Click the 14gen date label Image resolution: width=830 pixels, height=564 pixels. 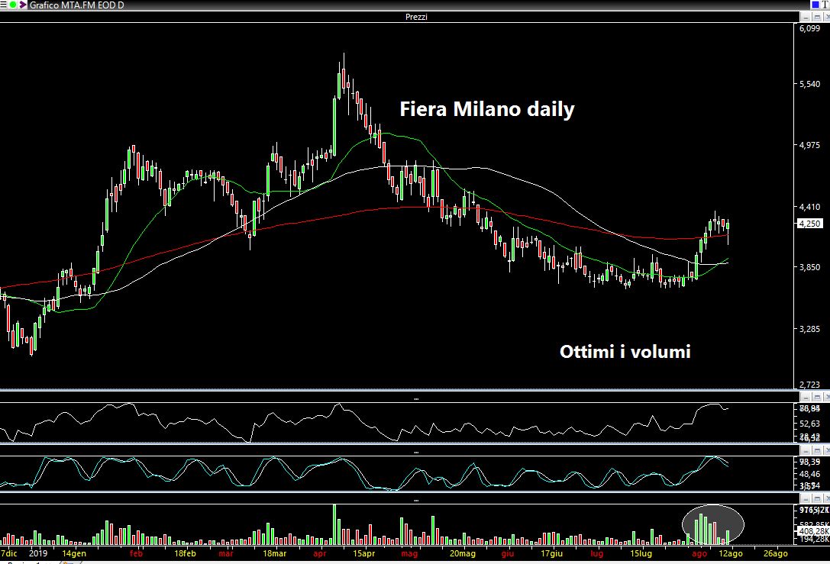point(74,553)
